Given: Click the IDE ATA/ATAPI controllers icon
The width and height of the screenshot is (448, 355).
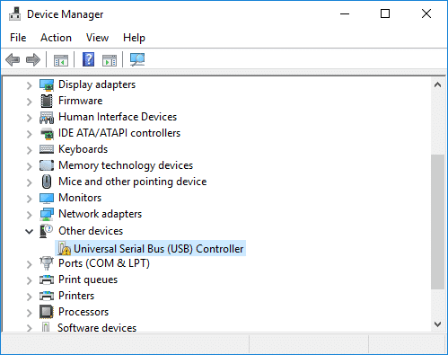Looking at the screenshot, I should [47, 133].
